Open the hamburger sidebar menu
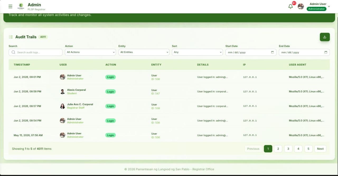 (10, 6)
